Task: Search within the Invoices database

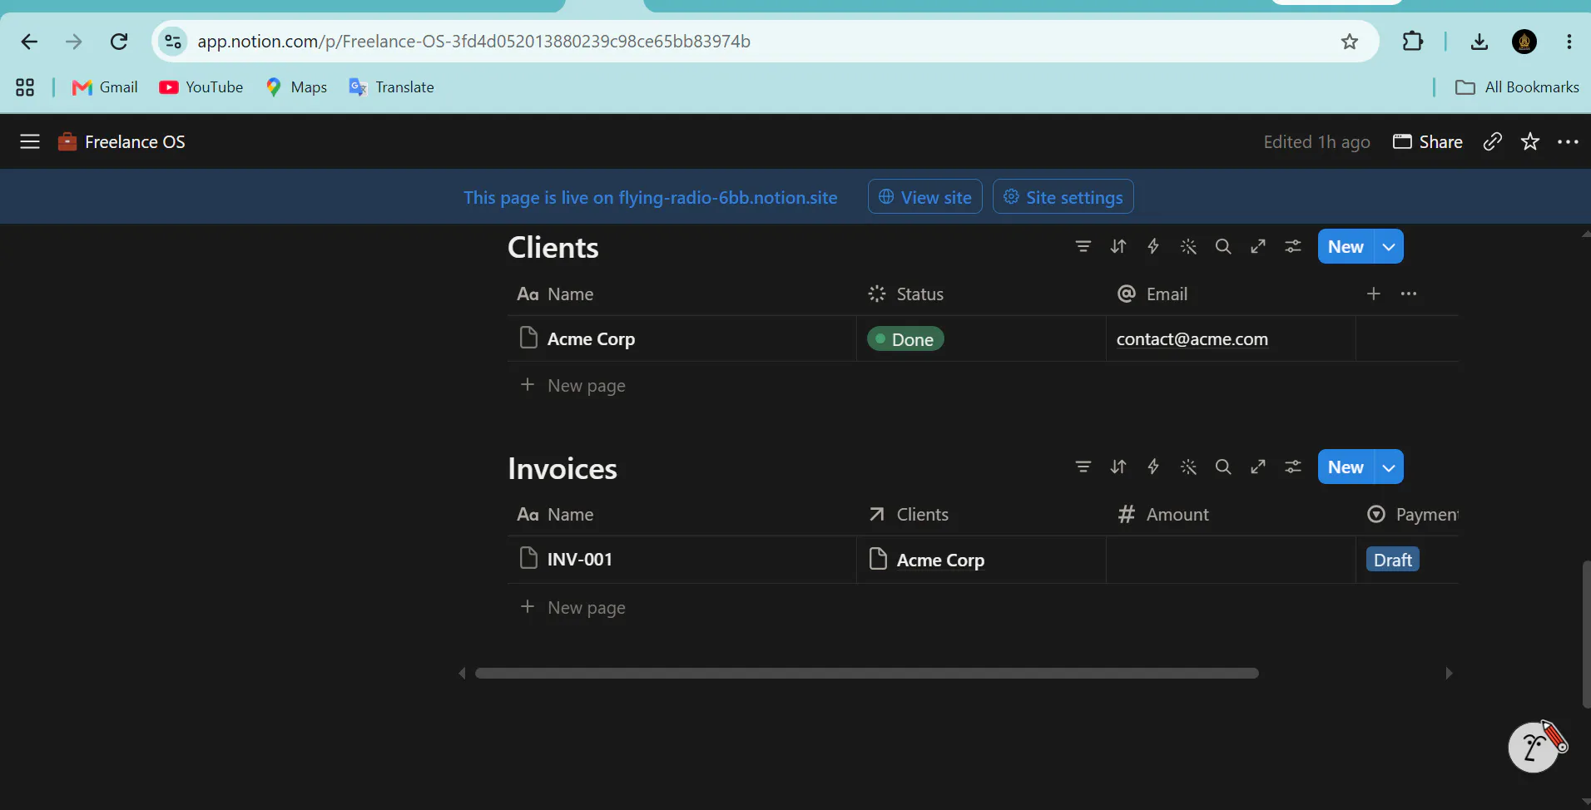Action: click(x=1223, y=467)
